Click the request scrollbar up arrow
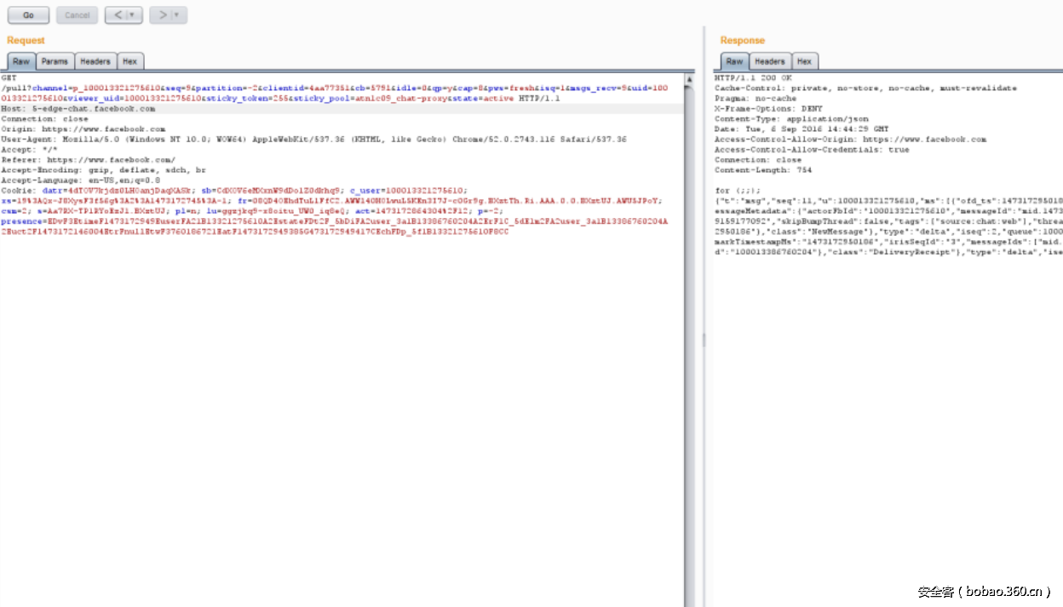Image resolution: width=1063 pixels, height=607 pixels. pos(688,78)
